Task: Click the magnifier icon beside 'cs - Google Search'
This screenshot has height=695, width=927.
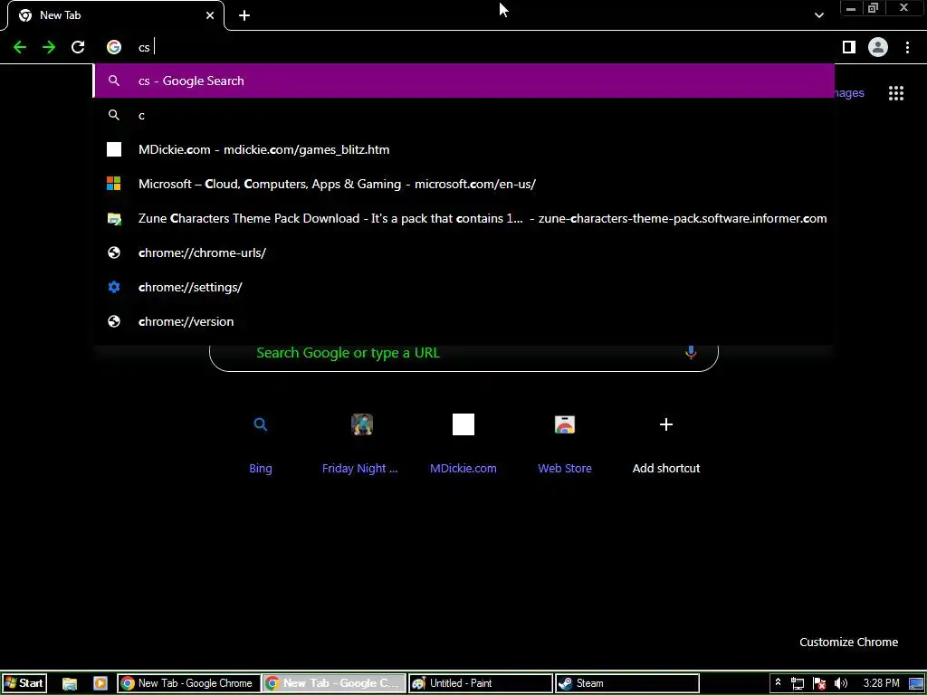Action: point(114,81)
